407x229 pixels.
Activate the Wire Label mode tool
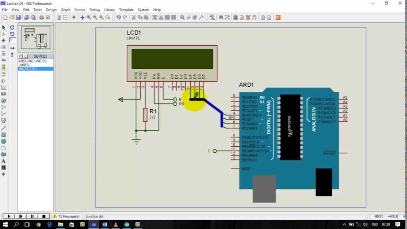pos(4,47)
